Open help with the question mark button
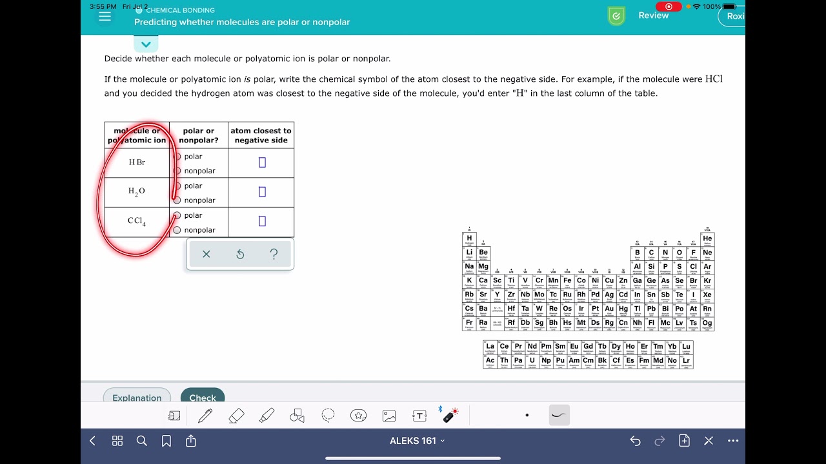The image size is (826, 464). coord(274,254)
